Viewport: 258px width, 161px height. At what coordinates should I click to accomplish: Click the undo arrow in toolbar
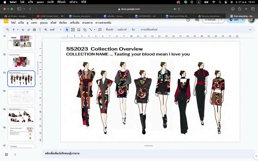click(23, 30)
